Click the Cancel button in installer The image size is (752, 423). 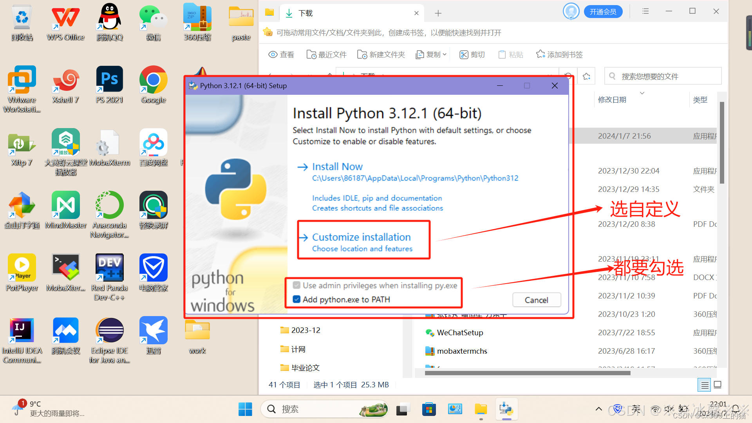click(536, 300)
